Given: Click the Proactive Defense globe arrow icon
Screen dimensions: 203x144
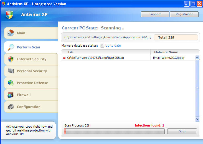Looking at the screenshot, I should [11, 83].
